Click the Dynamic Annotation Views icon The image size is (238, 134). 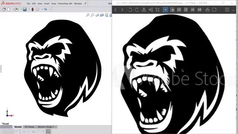point(107,15)
